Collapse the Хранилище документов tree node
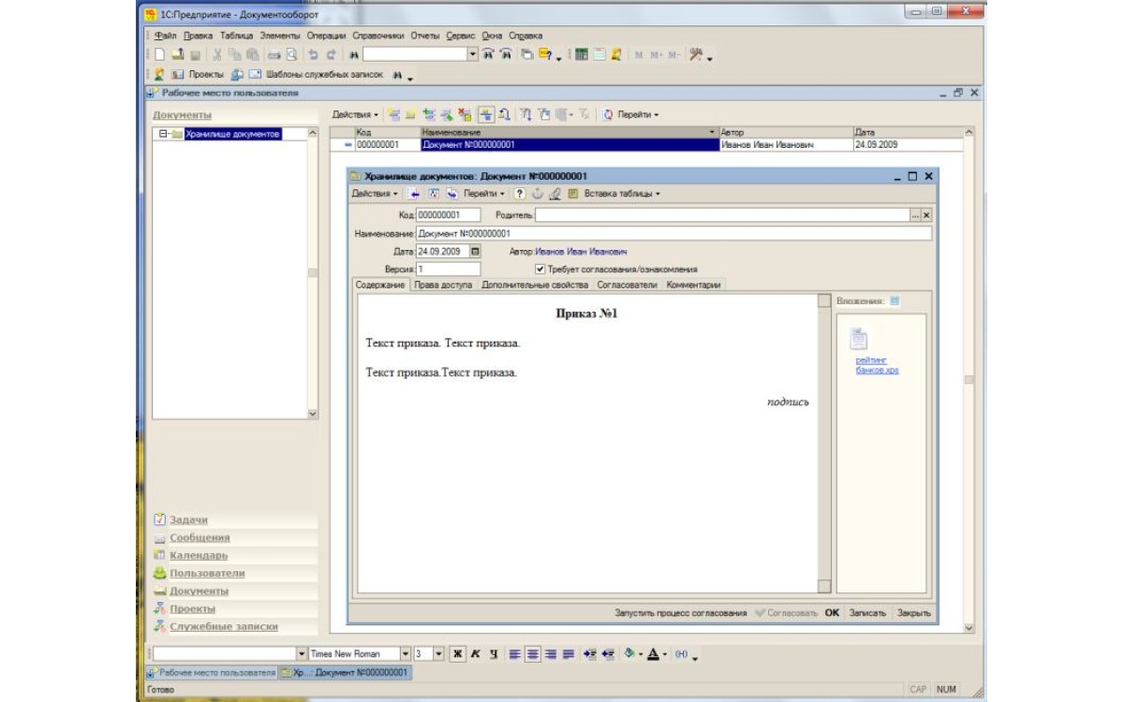Screen dimensions: 1124x702 pyautogui.click(x=163, y=134)
